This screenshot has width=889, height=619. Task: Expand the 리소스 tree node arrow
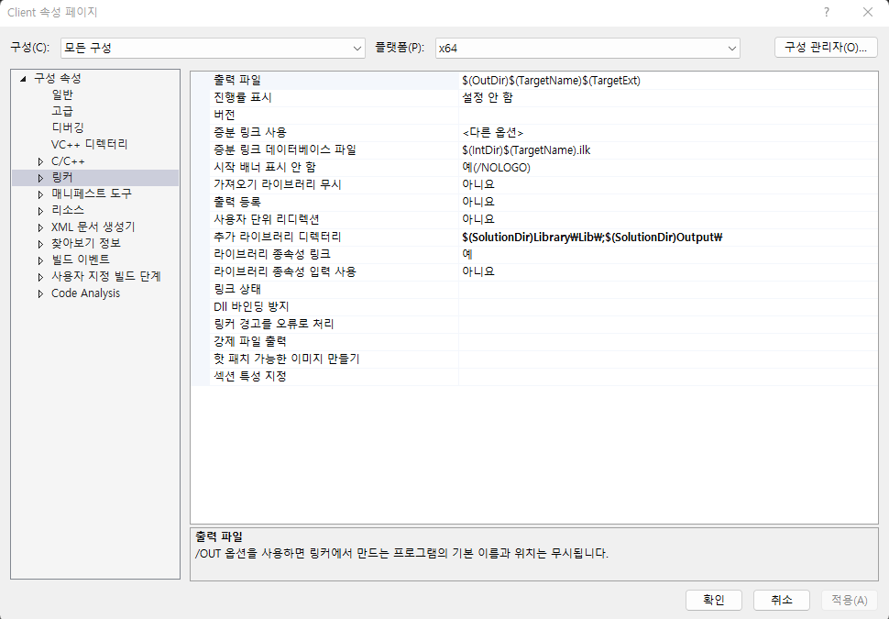pyautogui.click(x=40, y=211)
